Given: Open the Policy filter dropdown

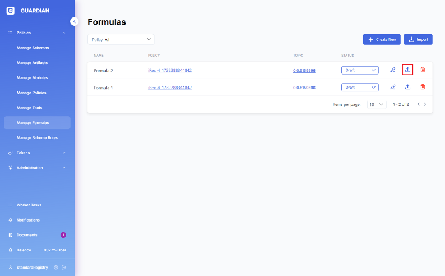Looking at the screenshot, I should (x=121, y=39).
